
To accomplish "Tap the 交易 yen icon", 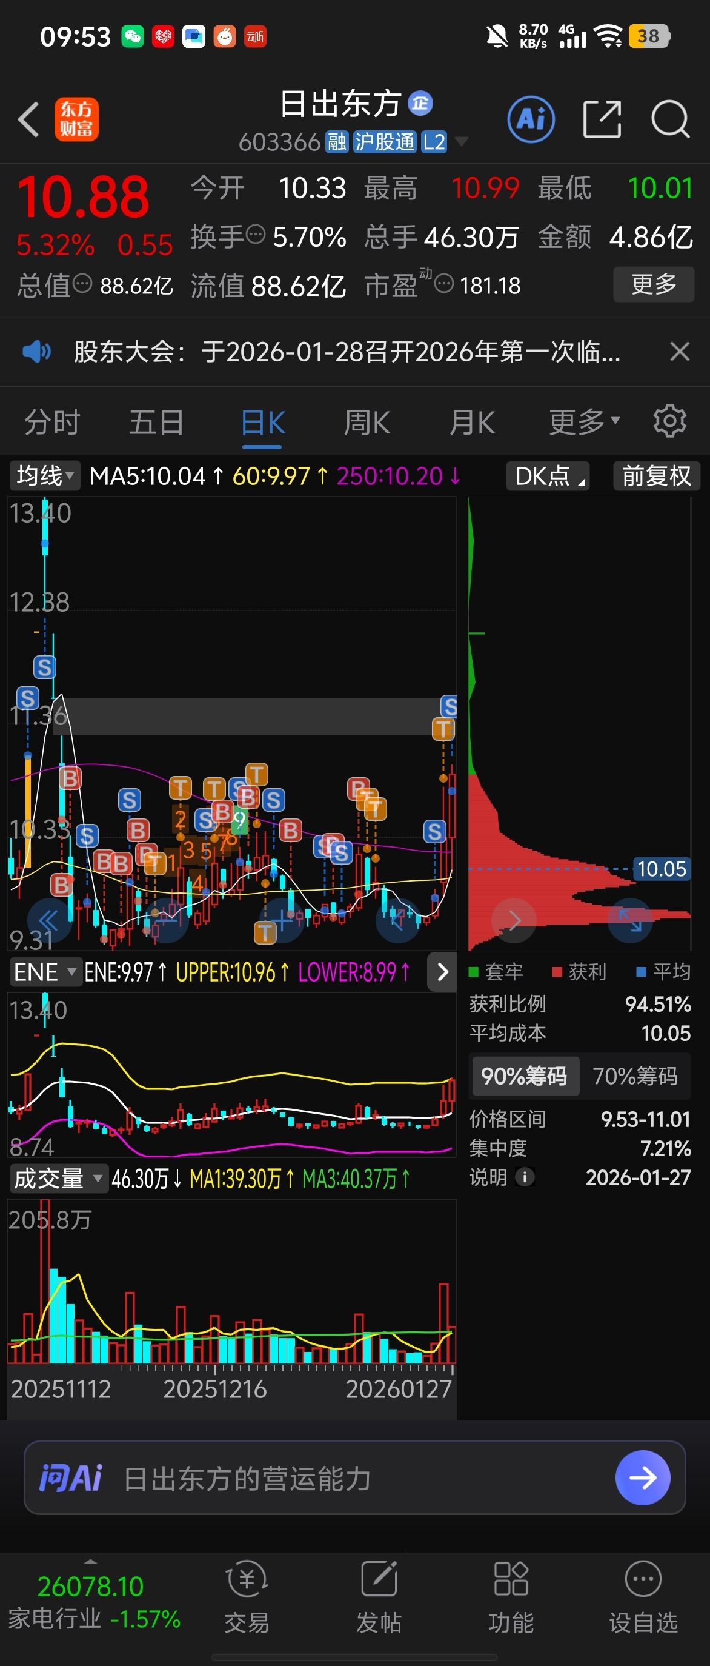I will tap(247, 1579).
